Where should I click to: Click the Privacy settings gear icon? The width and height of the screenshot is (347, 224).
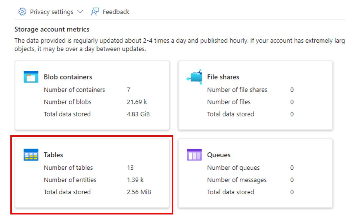click(x=22, y=12)
